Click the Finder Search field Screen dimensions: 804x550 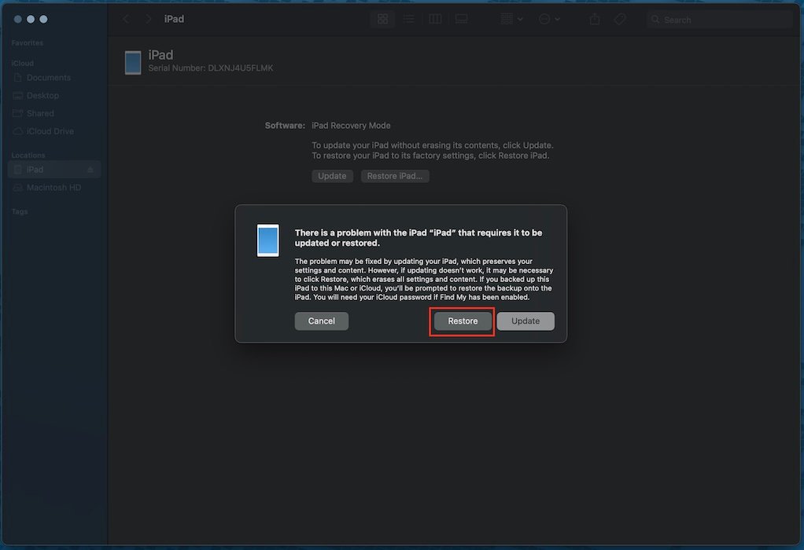pos(719,20)
